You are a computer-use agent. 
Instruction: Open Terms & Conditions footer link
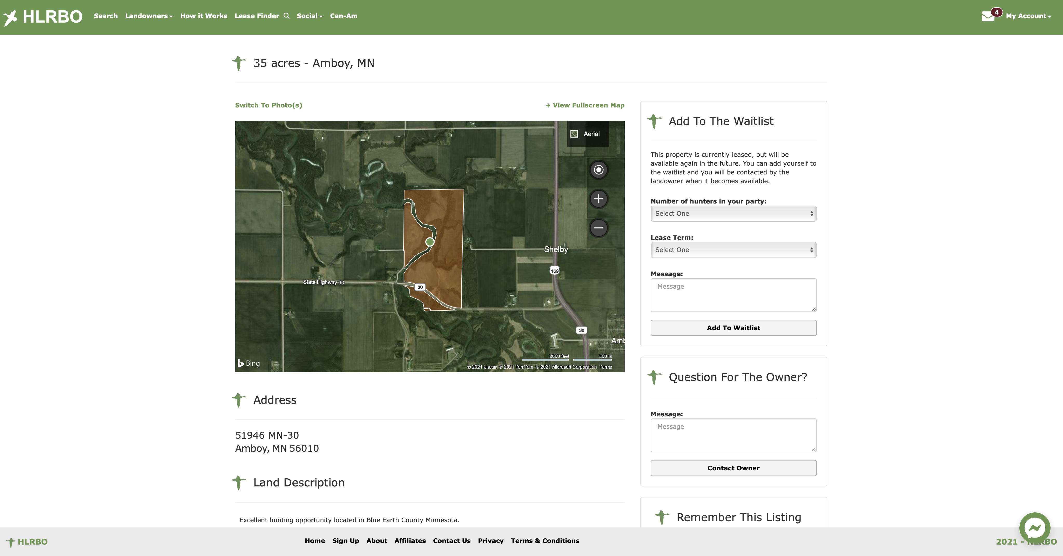click(545, 541)
